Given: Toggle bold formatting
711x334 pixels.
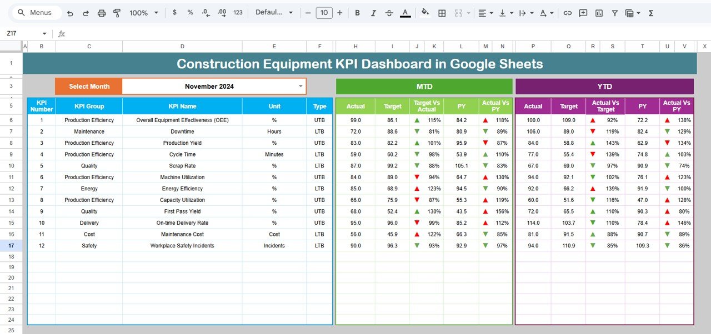Looking at the screenshot, I should 357,12.
